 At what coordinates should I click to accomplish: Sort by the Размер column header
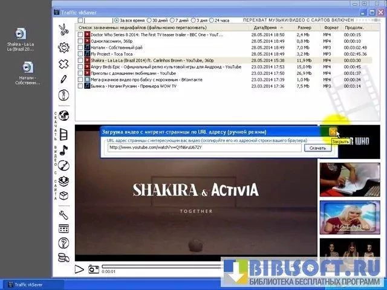click(x=304, y=27)
